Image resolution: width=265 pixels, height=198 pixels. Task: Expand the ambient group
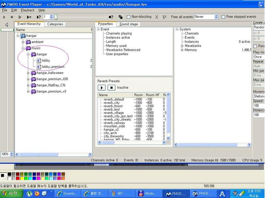coord(23,42)
